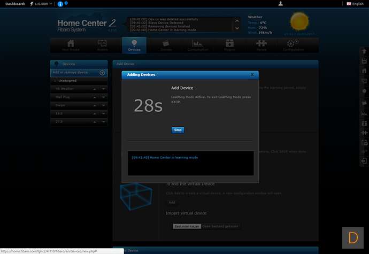Click the plus icon beside Add or remove device
The height and width of the screenshot is (254, 369).
tap(102, 73)
